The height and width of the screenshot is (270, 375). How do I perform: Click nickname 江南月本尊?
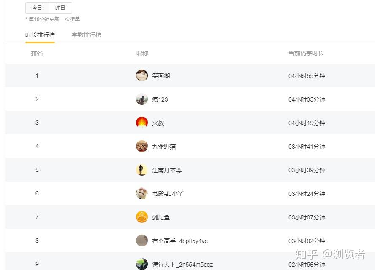pyautogui.click(x=167, y=170)
